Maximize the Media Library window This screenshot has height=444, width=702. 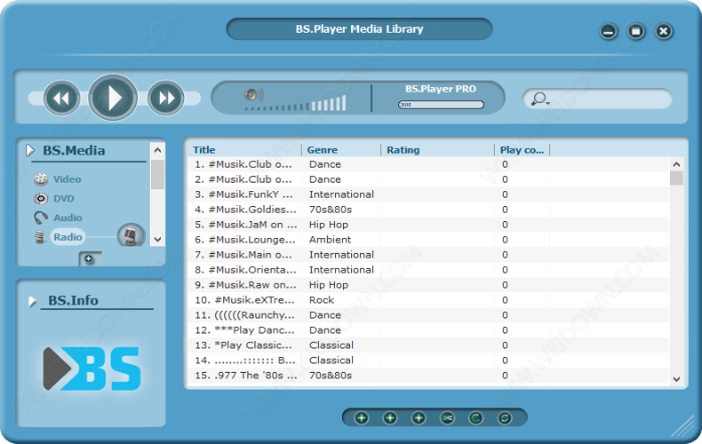(x=635, y=31)
